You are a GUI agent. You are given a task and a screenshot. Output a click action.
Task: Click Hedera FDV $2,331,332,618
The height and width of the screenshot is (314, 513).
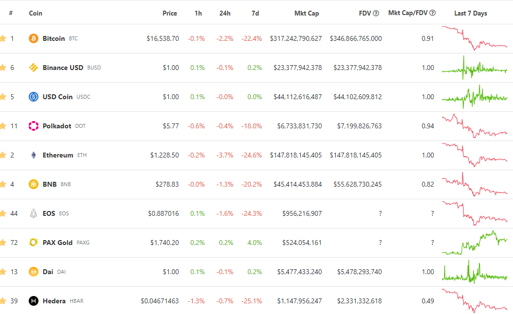click(360, 300)
